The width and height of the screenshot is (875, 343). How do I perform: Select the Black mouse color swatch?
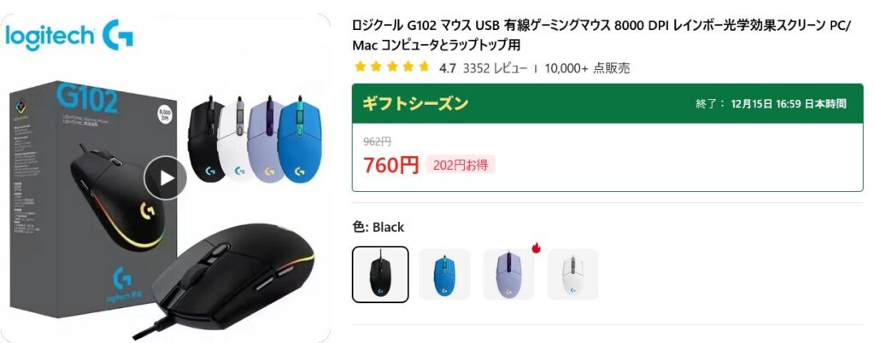click(380, 274)
